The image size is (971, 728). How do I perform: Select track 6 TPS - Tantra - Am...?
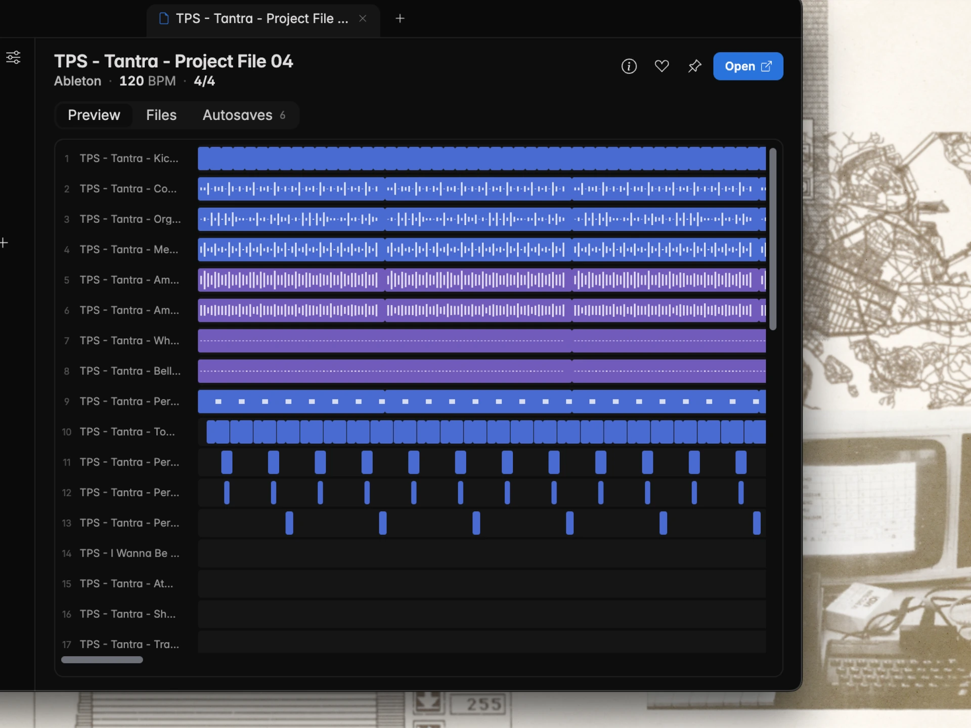128,310
